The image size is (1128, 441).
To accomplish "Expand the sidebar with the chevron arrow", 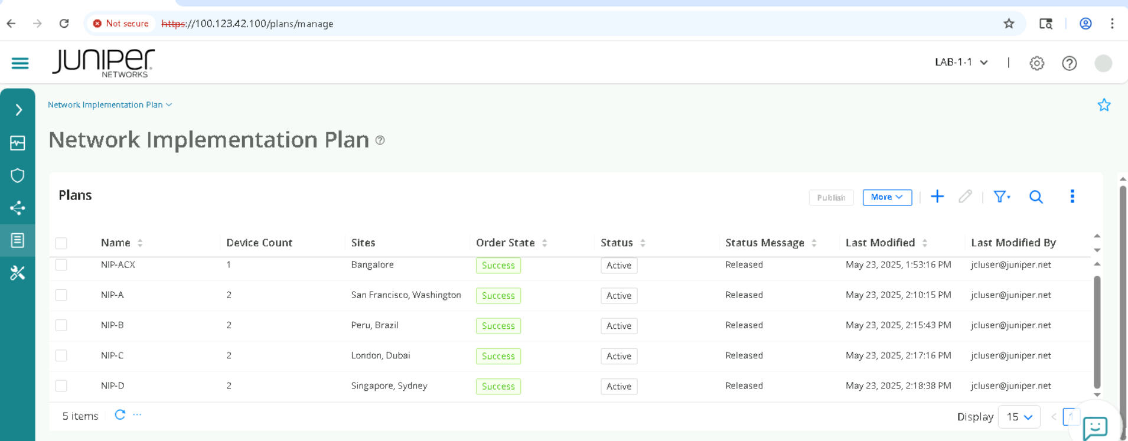I will (x=18, y=110).
